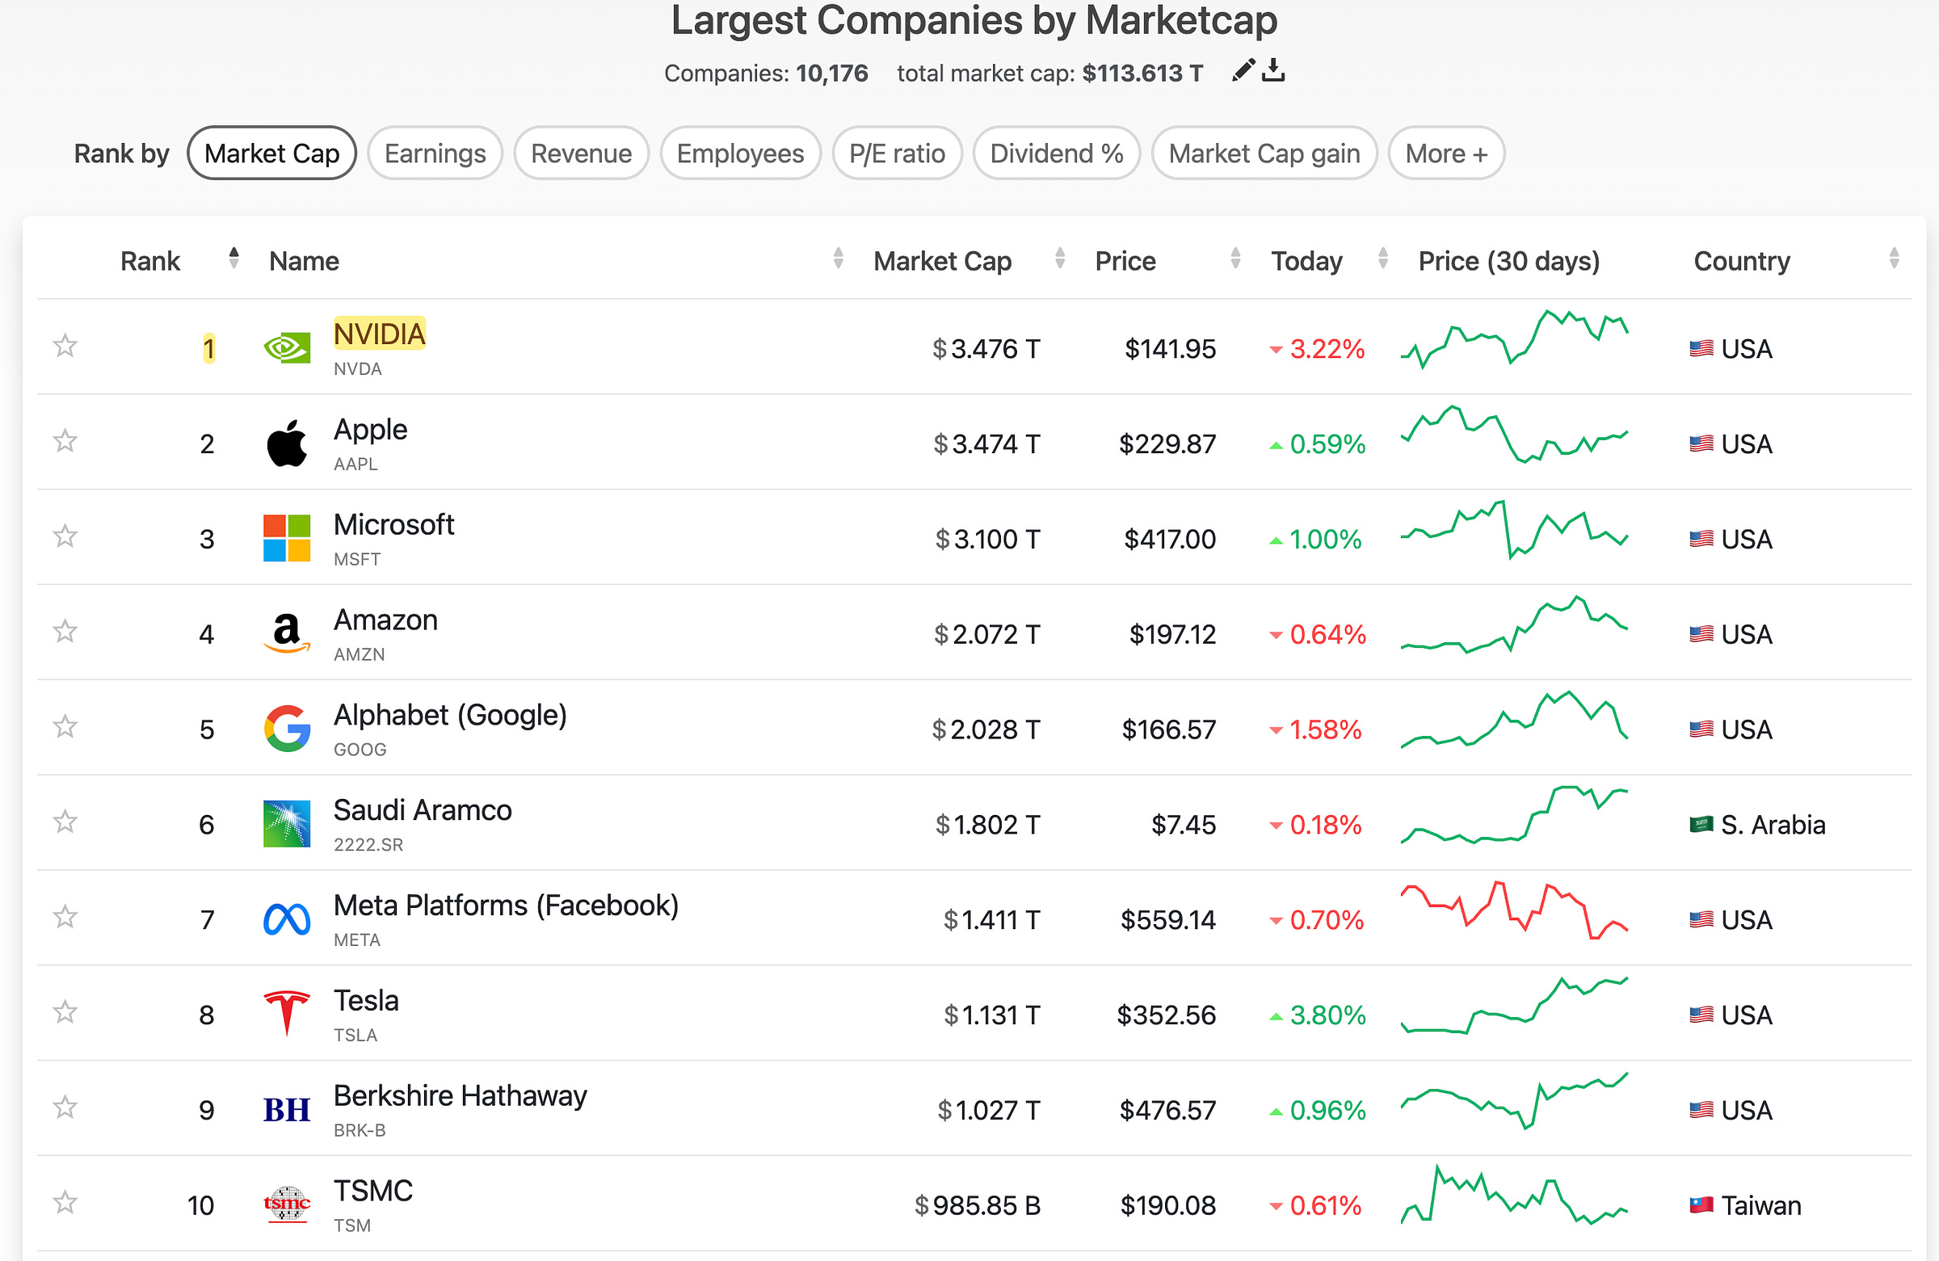Click the download icon beside total market cap
This screenshot has height=1261, width=1939.
[1273, 71]
